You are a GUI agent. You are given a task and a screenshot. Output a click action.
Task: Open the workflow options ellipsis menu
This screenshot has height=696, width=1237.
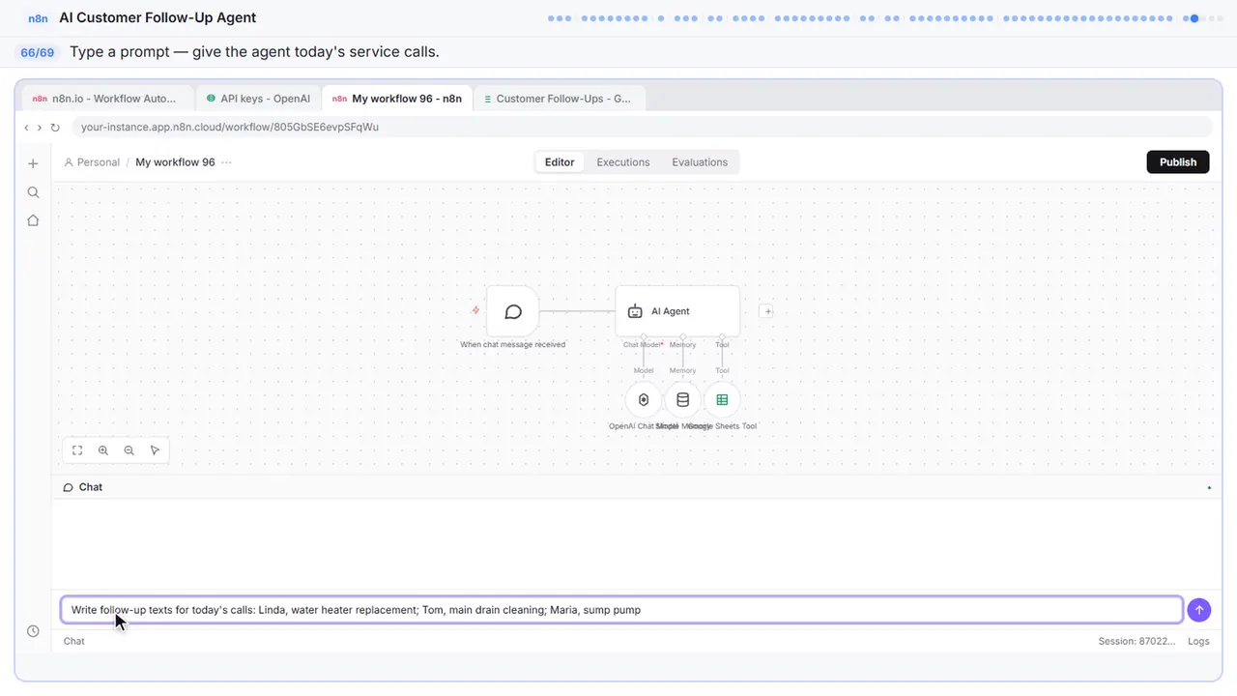pyautogui.click(x=226, y=162)
